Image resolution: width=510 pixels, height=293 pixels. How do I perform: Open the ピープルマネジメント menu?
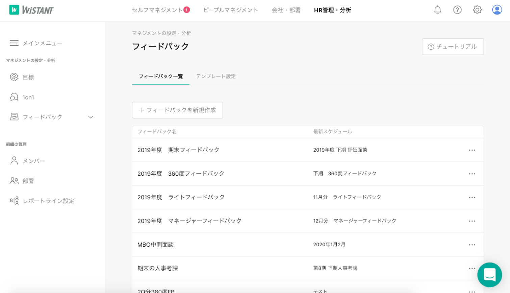(x=231, y=10)
